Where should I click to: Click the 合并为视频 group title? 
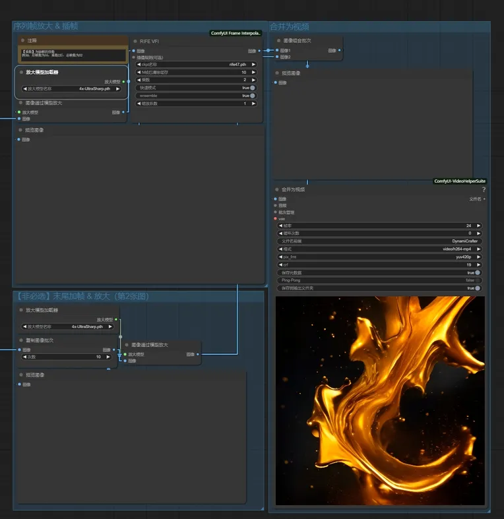pyautogui.click(x=290, y=26)
